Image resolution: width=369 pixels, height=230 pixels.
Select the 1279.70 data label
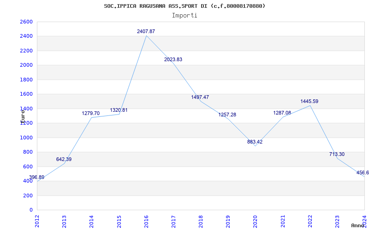tap(90, 113)
